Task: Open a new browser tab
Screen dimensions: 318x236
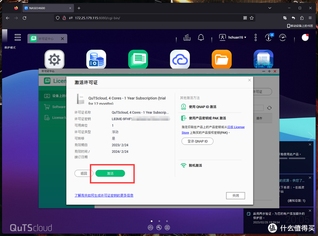Action: tap(79, 8)
